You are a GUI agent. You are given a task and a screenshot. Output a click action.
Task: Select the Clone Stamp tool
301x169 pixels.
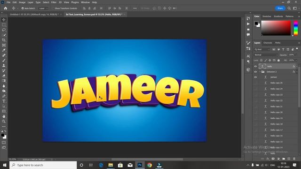pyautogui.click(x=4, y=65)
